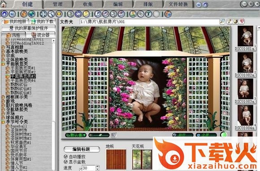This screenshot has width=260, height=171.
Task: Click the 速度 value field showing 30
Action: tap(89, 168)
